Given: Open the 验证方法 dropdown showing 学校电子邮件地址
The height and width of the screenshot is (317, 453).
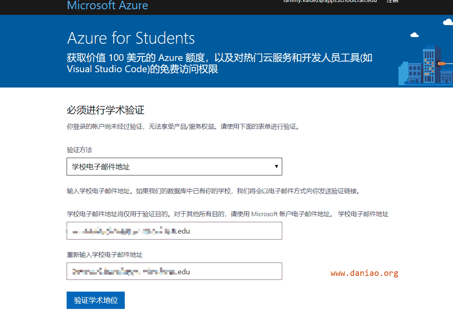Looking at the screenshot, I should coord(174,167).
